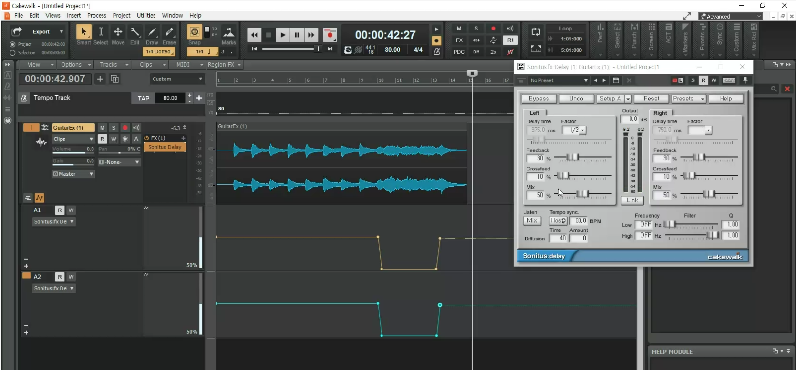Open the No Preset dropdown in plugin

tap(558, 80)
